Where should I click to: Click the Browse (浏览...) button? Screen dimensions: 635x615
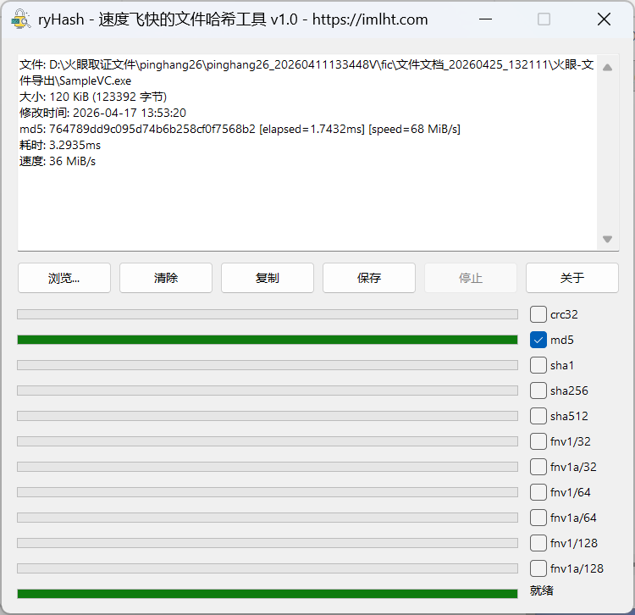64,278
